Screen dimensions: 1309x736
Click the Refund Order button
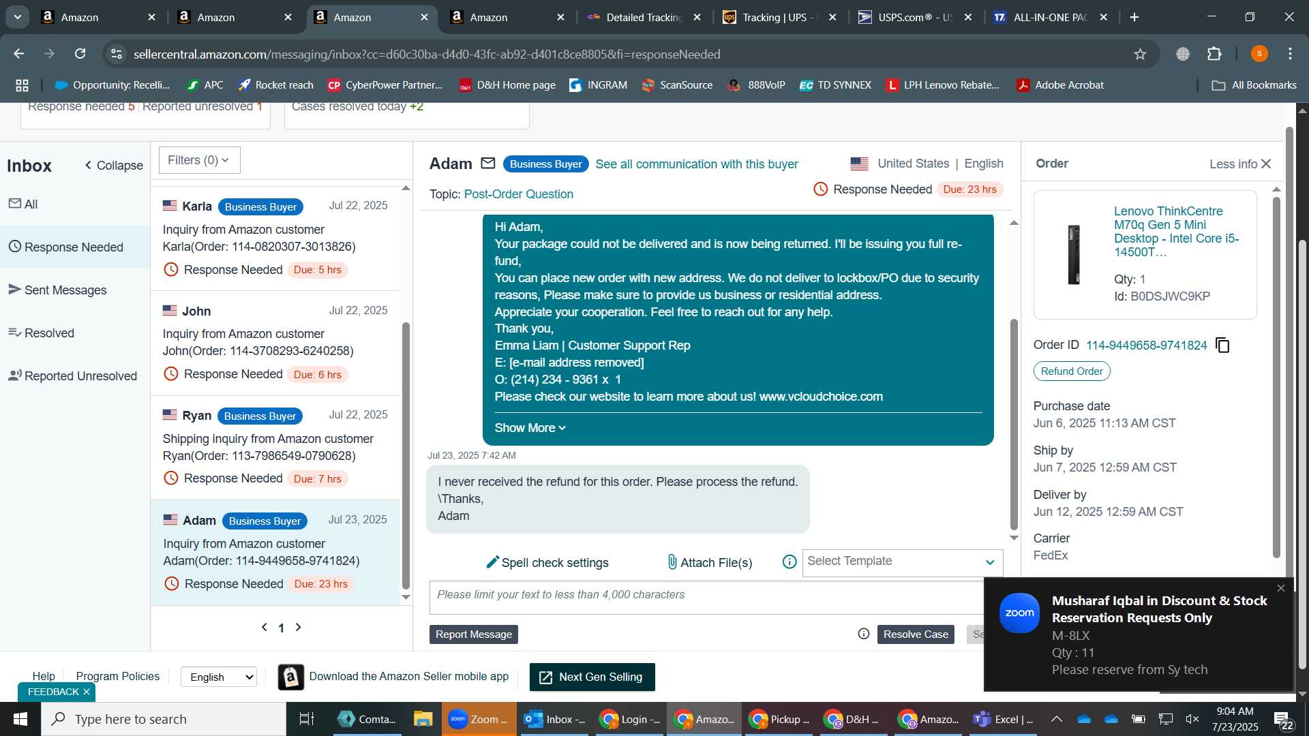click(x=1072, y=371)
